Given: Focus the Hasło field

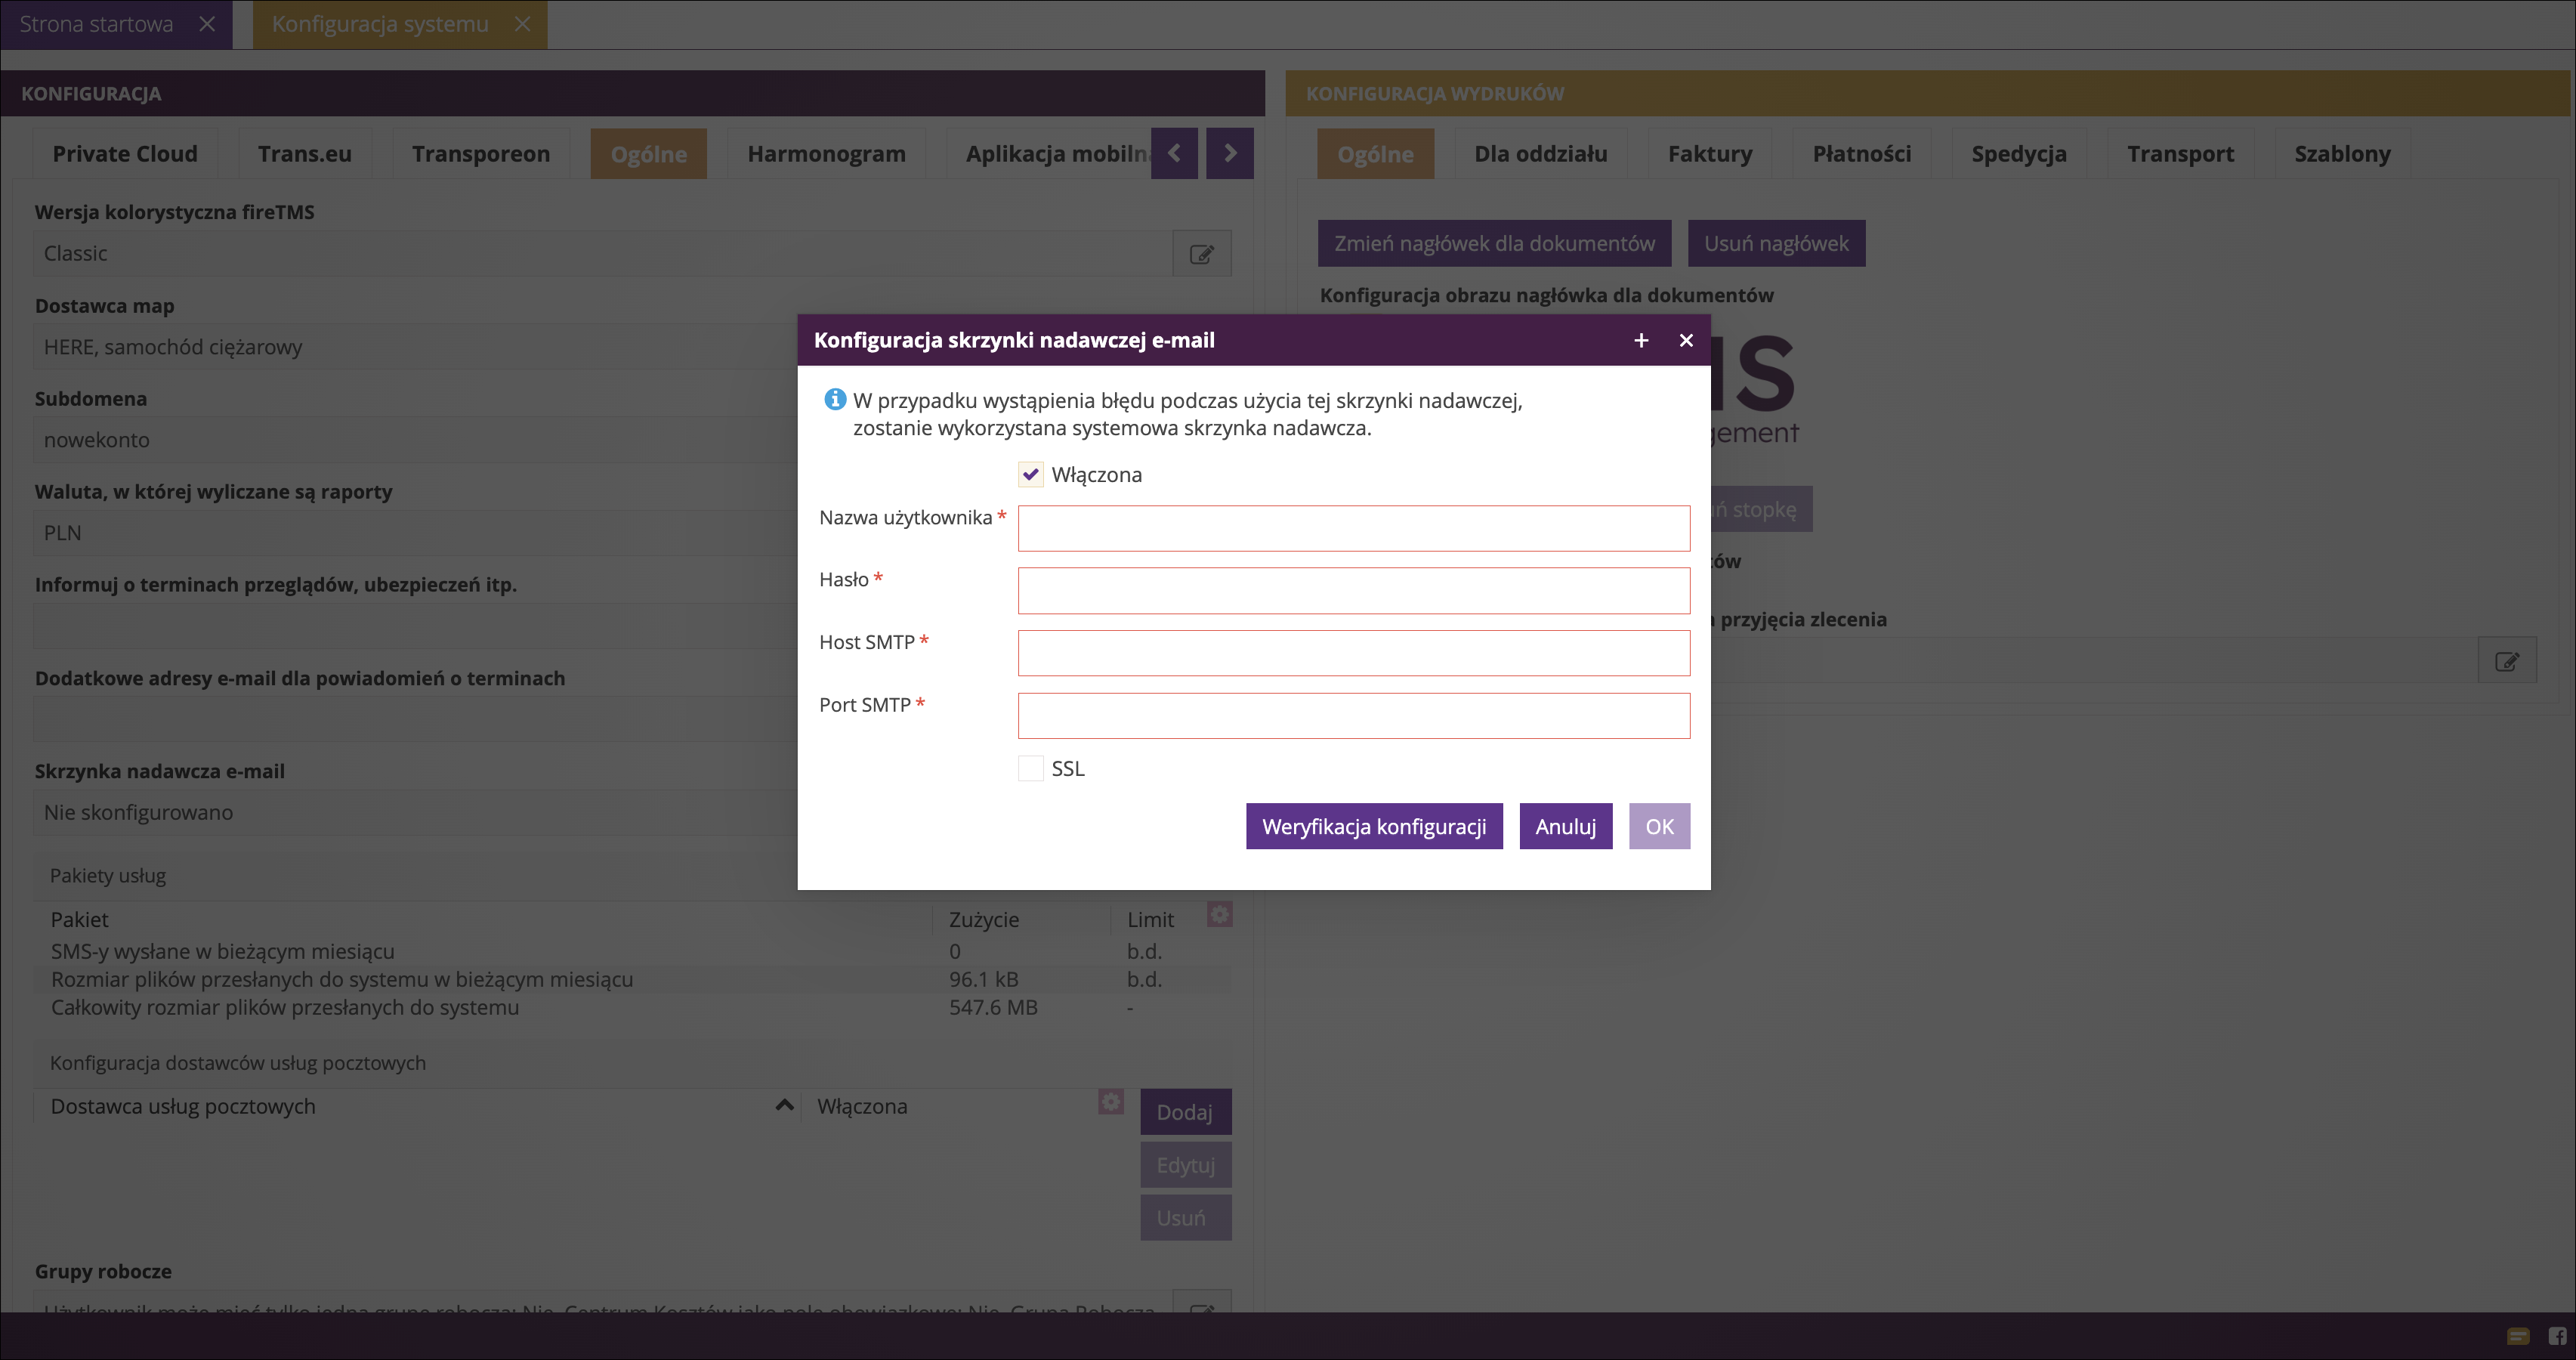Looking at the screenshot, I should (x=1354, y=590).
